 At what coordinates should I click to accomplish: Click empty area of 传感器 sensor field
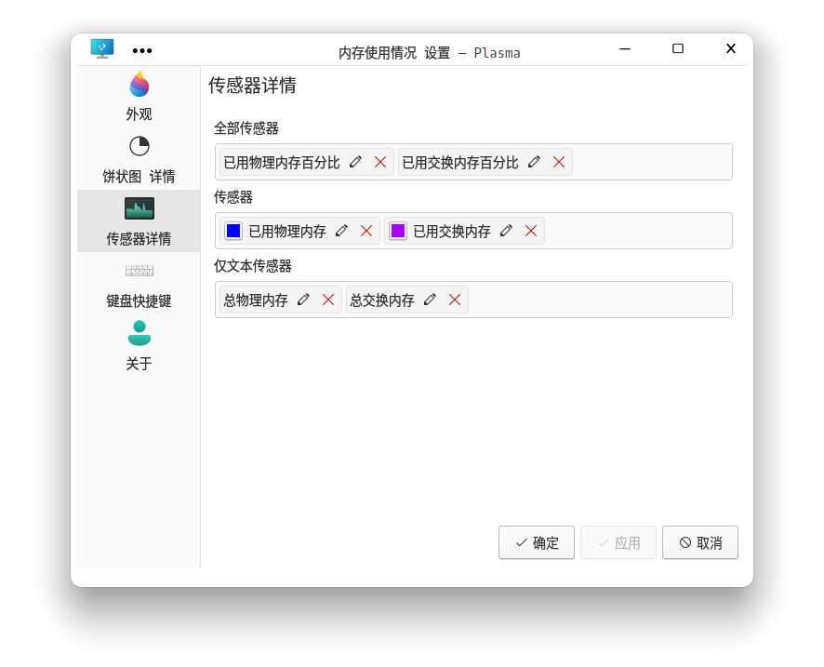point(638,231)
